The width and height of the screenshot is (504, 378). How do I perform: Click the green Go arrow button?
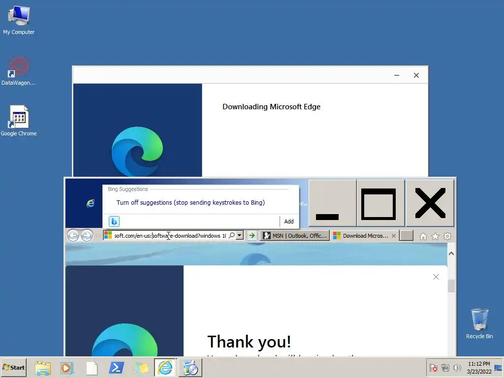(x=252, y=236)
